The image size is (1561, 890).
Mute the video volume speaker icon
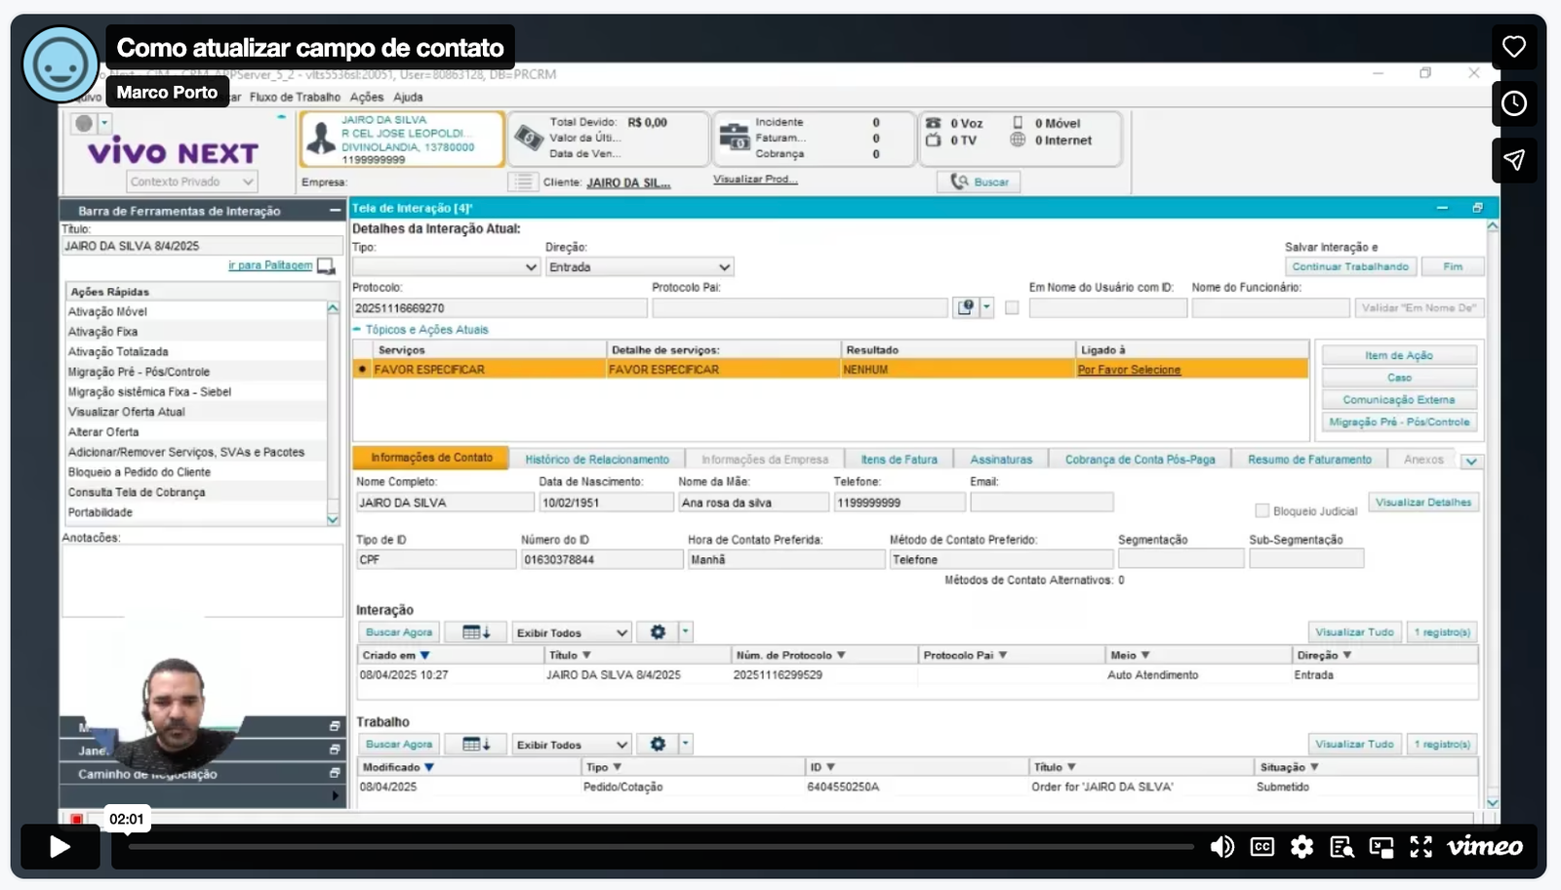coord(1221,847)
